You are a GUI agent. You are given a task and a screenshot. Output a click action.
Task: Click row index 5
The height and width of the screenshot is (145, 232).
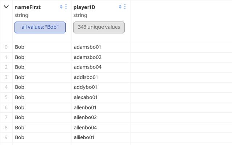point(6,97)
